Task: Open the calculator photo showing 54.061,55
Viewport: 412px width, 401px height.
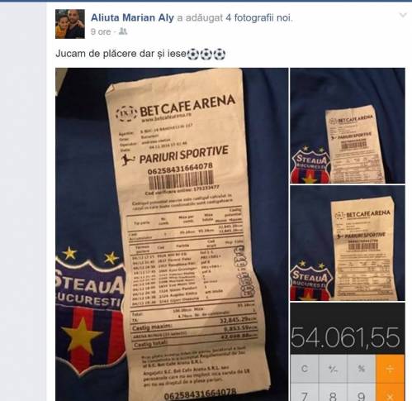Action: pos(348,351)
